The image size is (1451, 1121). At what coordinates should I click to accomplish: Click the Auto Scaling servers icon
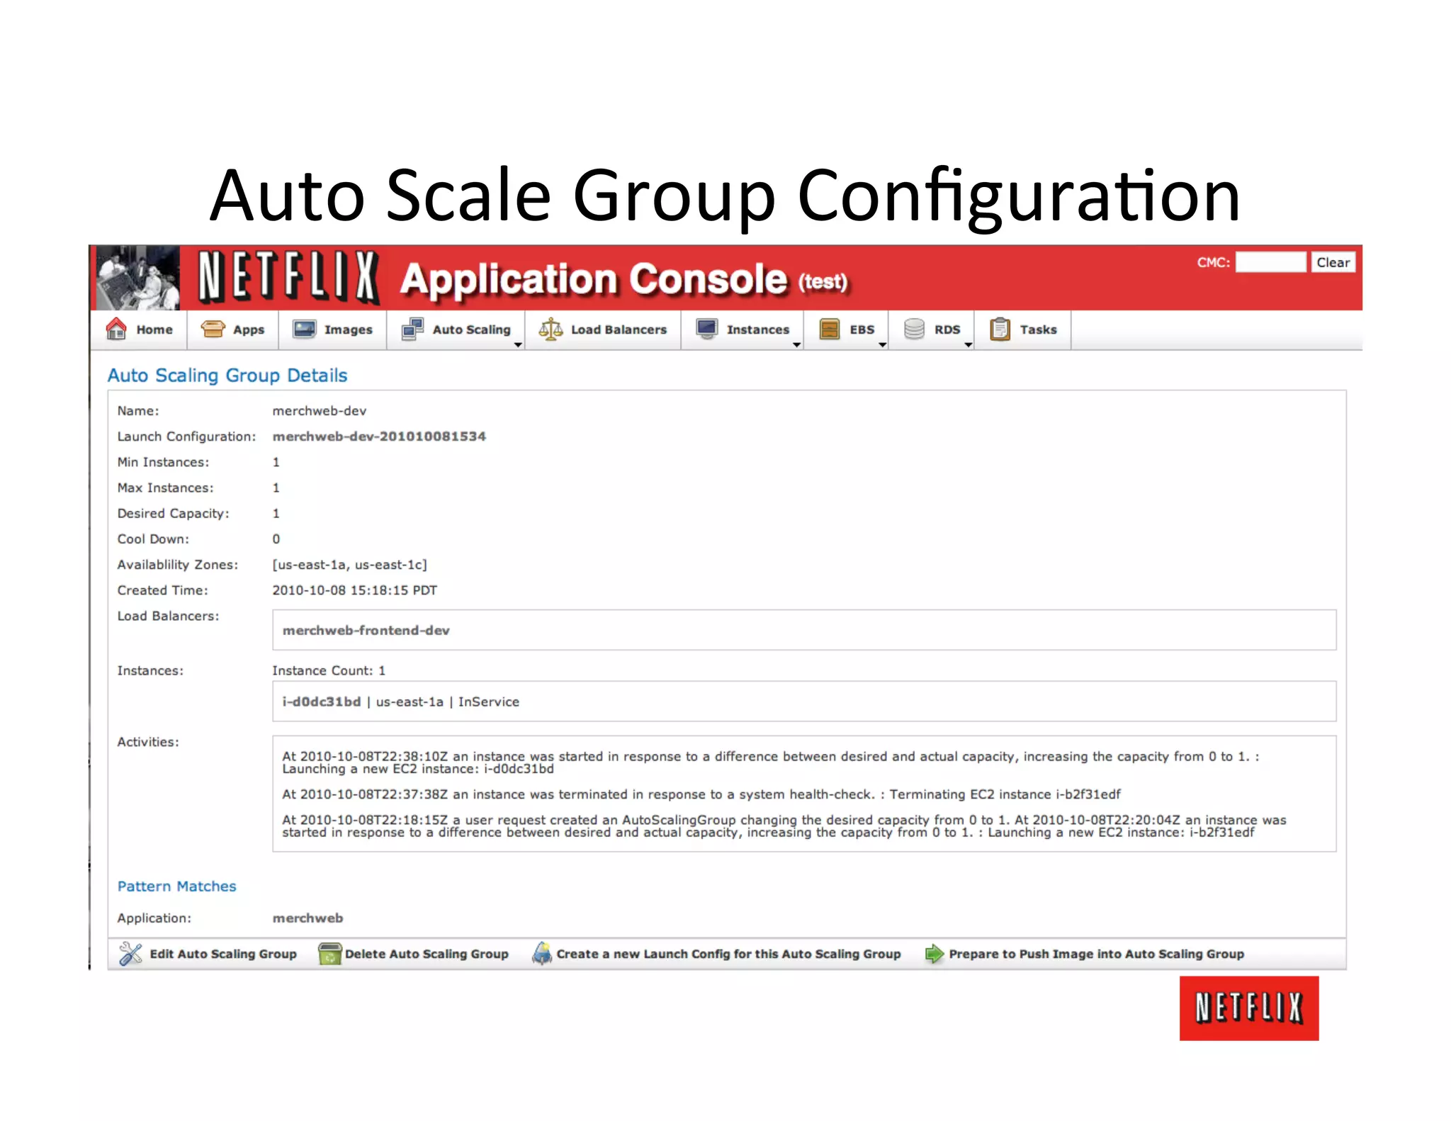pos(412,329)
